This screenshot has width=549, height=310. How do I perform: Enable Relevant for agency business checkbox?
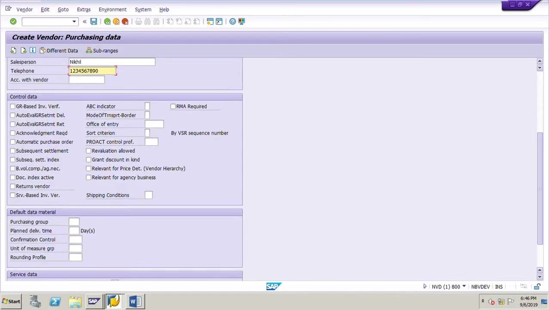click(x=89, y=177)
